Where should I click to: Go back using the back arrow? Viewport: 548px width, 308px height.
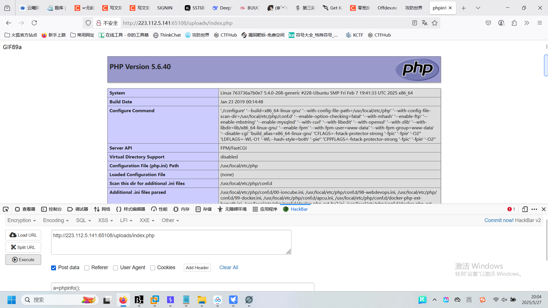pos(9,23)
